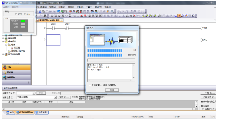
Task: Collapse the 程序部件 tree node
Action: [3, 42]
